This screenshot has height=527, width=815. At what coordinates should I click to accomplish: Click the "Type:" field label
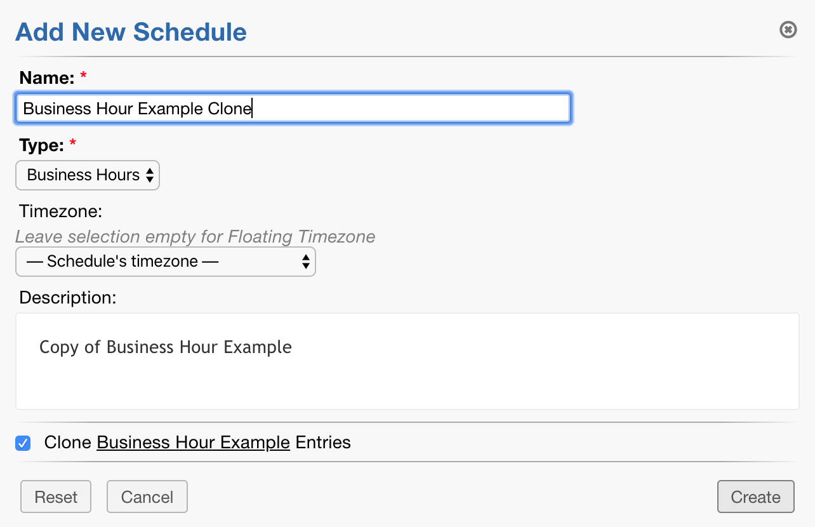click(x=42, y=145)
